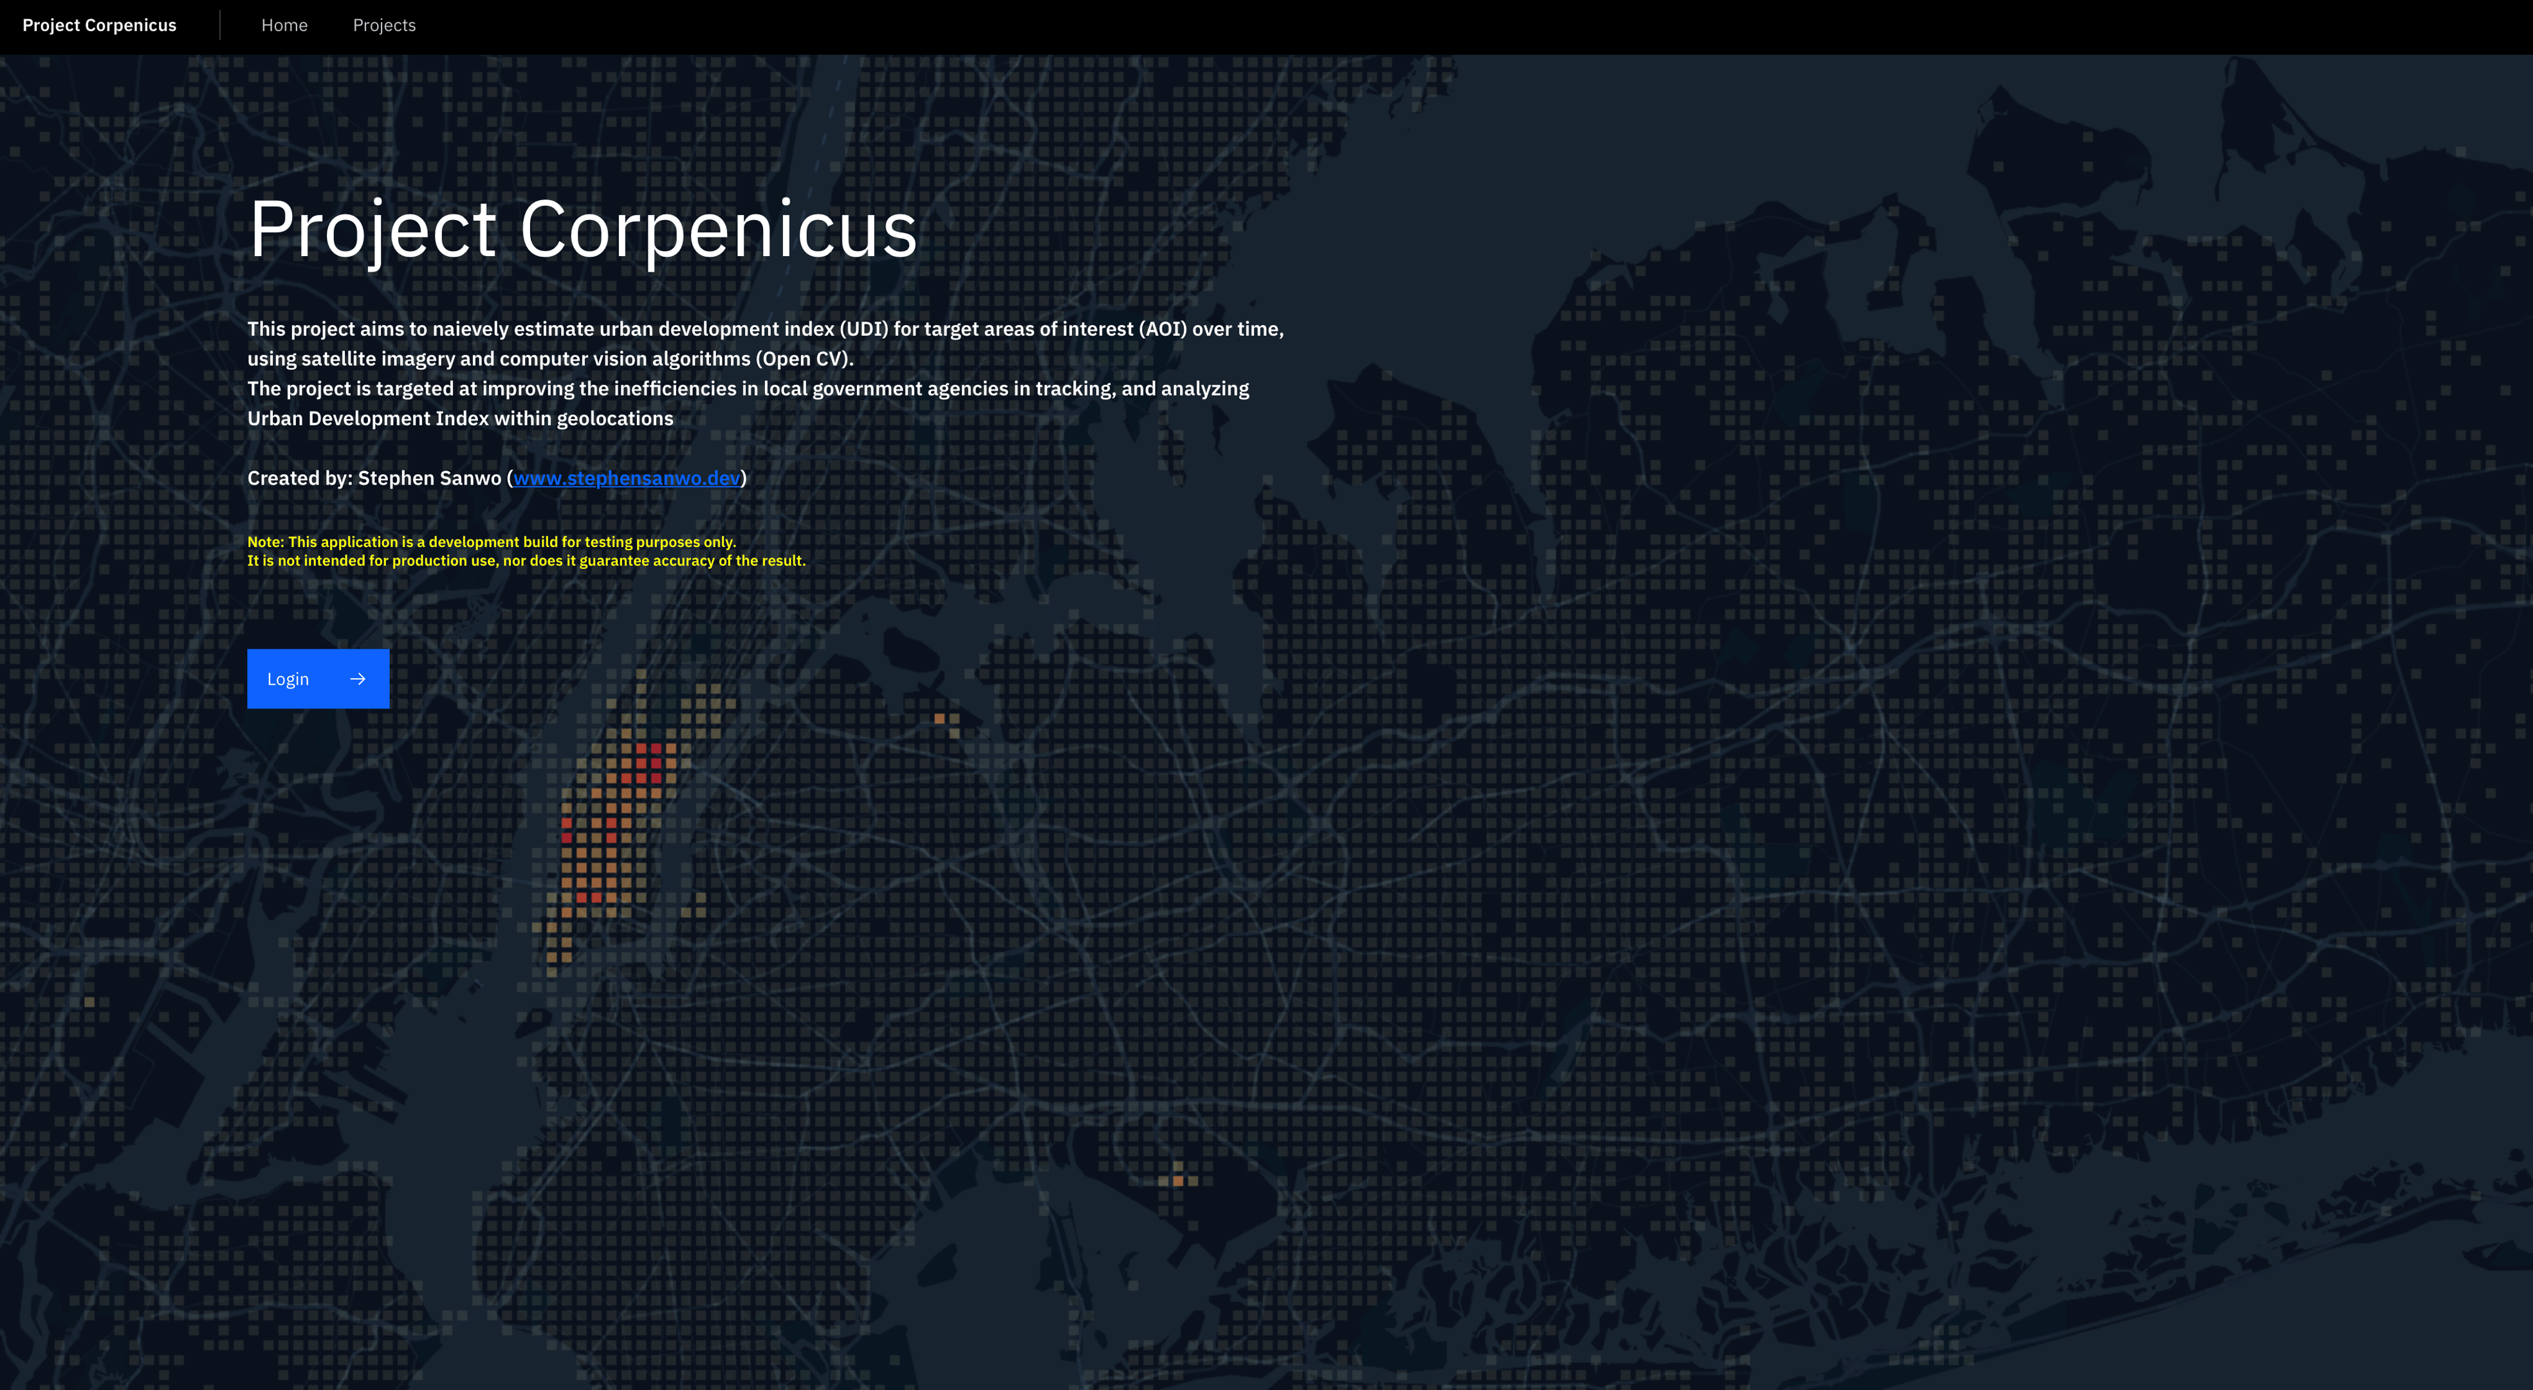The width and height of the screenshot is (2533, 1390).
Task: Open the Home navigation item
Action: (284, 26)
